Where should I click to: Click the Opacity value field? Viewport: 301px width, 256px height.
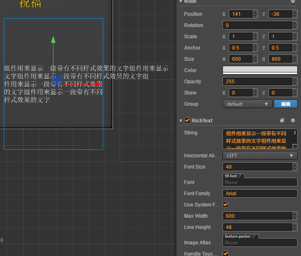[x=257, y=82]
